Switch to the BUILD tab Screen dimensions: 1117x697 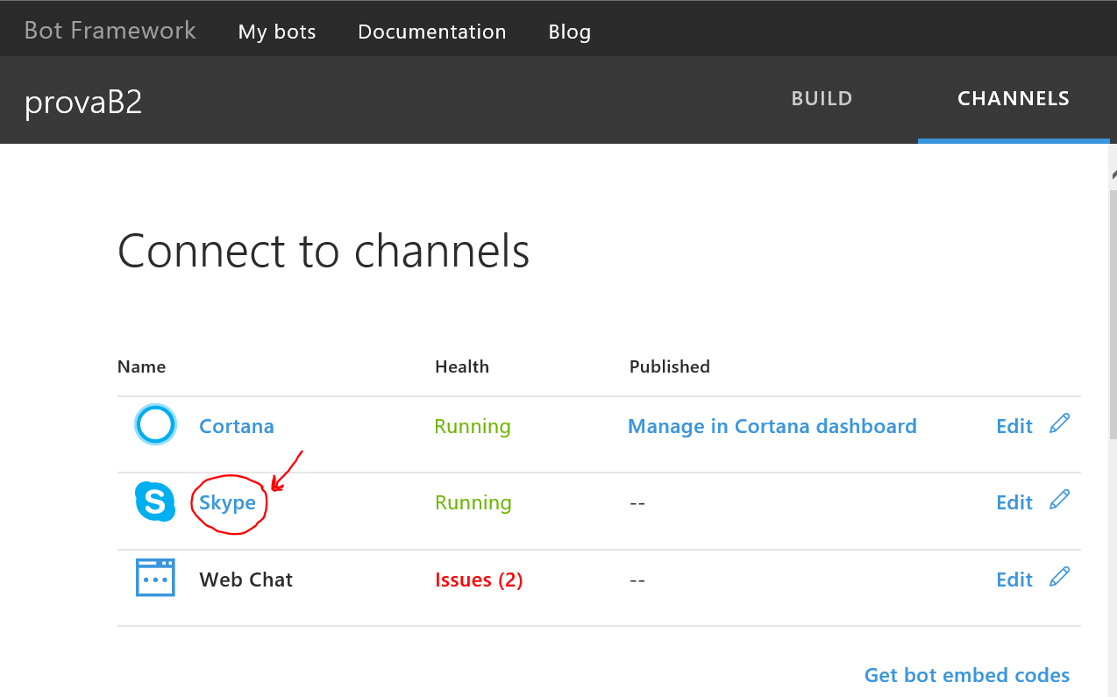click(822, 99)
